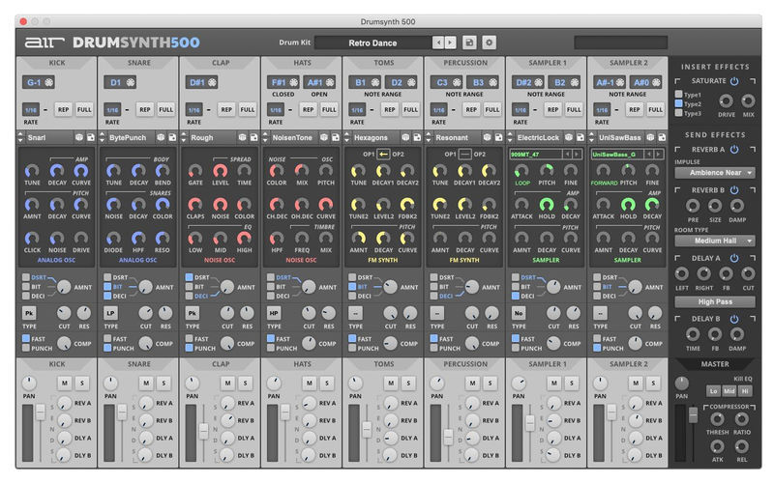Screen dimensions: 774x484
Task: Click the Kill EQ Lo button
Action: point(713,391)
